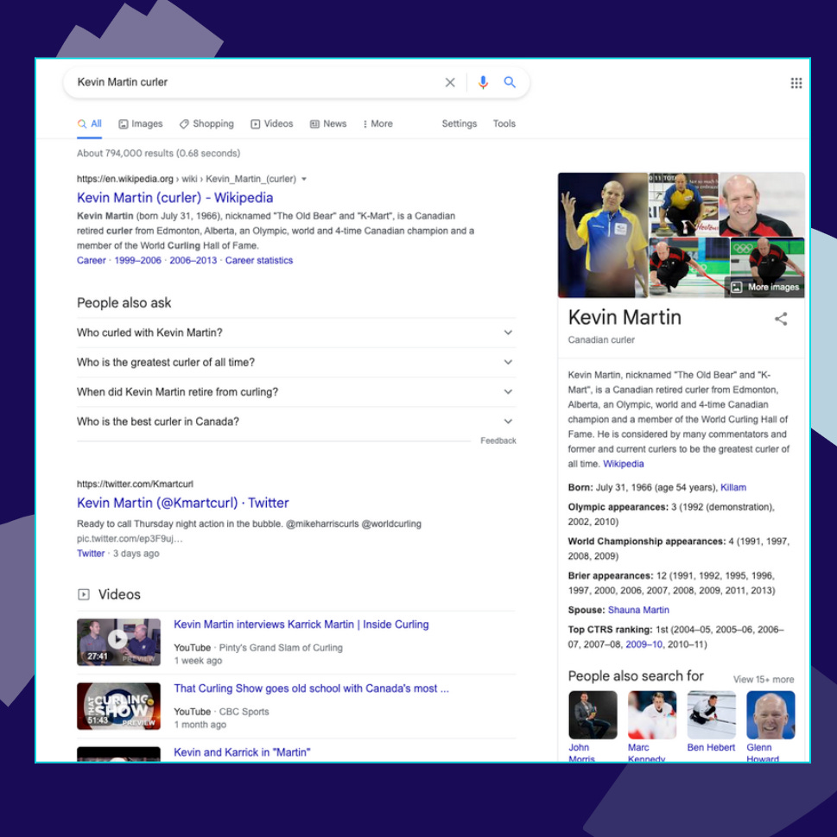Switch to the Images tab
Screen dimensions: 837x837
coord(141,124)
